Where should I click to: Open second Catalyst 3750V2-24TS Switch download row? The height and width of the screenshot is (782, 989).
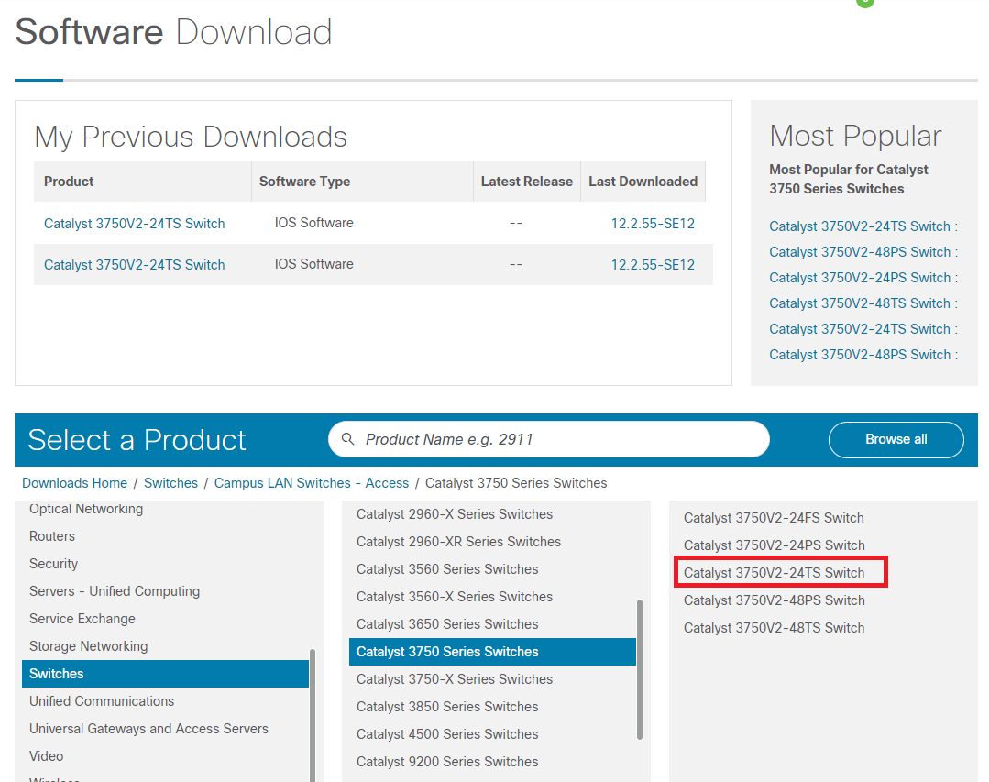click(135, 265)
